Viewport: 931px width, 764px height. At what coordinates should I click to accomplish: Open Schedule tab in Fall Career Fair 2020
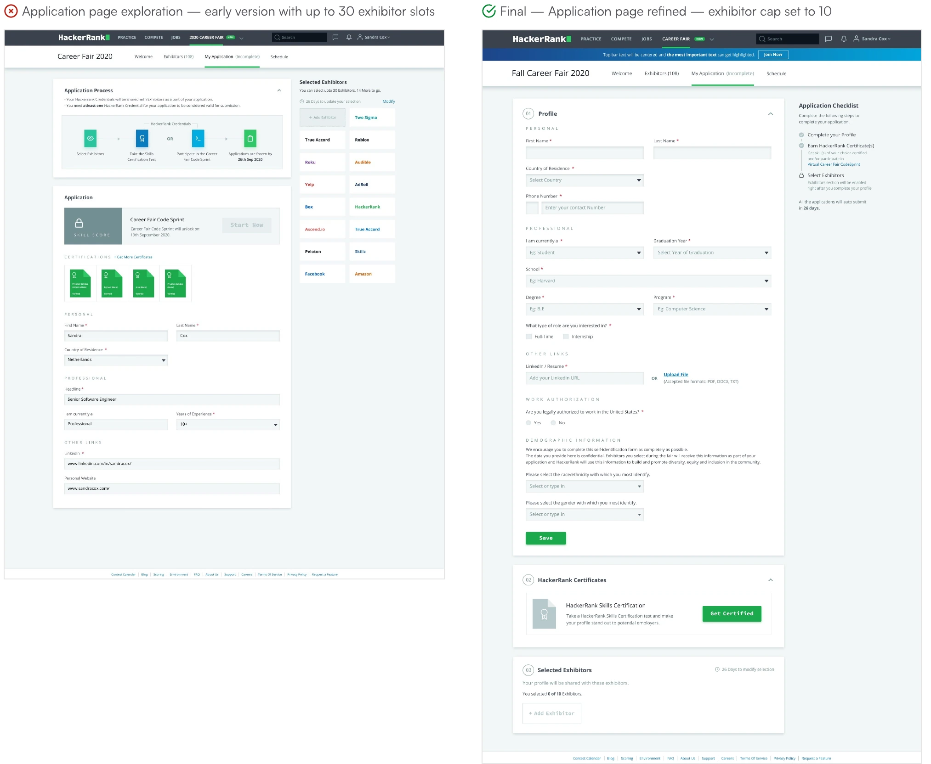click(776, 73)
